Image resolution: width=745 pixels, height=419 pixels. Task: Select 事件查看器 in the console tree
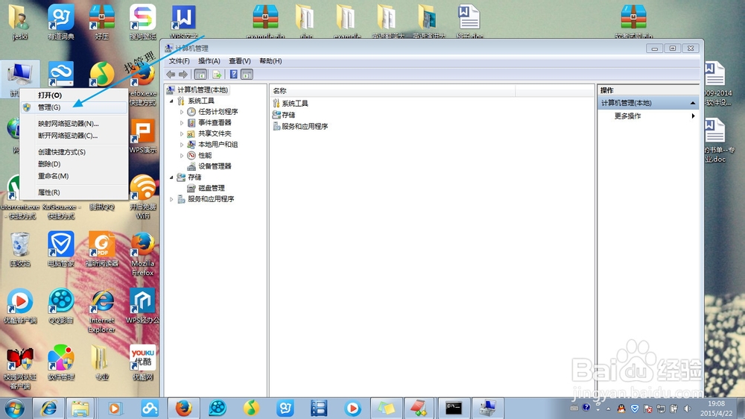[x=215, y=123]
